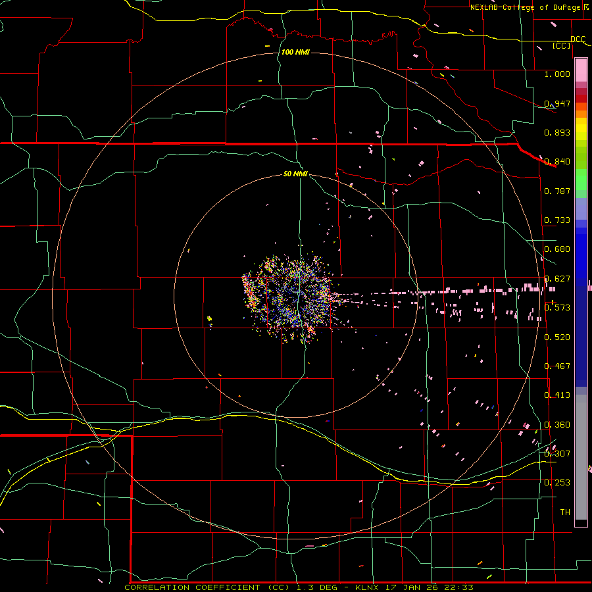
Task: Click the "22:33" time stamp
Action: click(458, 587)
